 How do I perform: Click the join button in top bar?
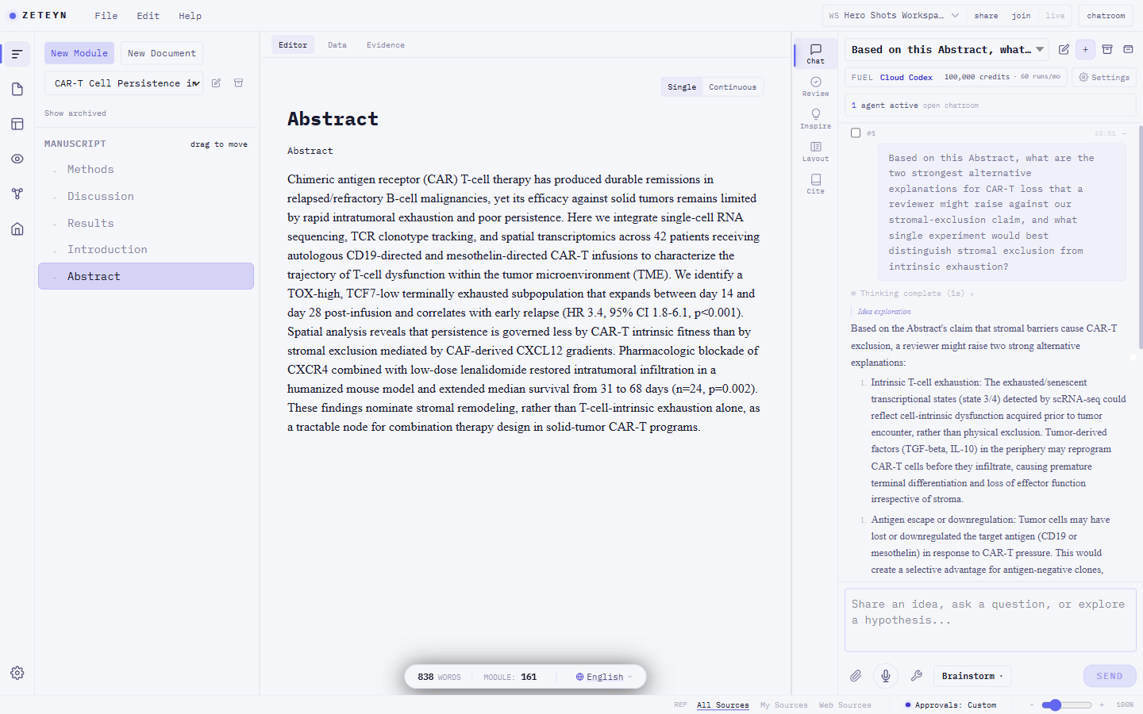click(1021, 16)
